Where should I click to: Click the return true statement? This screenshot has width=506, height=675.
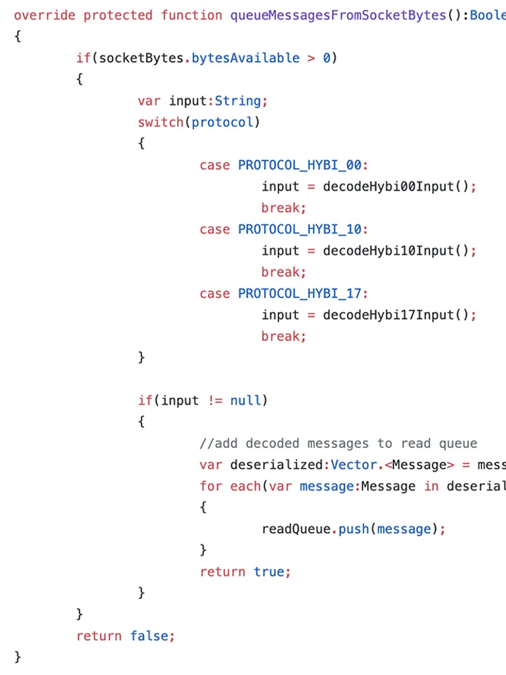[x=244, y=572]
